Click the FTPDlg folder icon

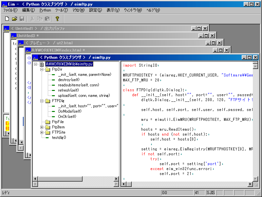[x=48, y=101]
